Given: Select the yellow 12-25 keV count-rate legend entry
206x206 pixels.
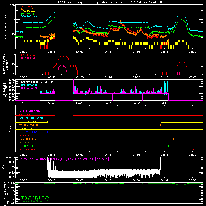Looking at the screenshot, I should pyautogui.click(x=28, y=11).
